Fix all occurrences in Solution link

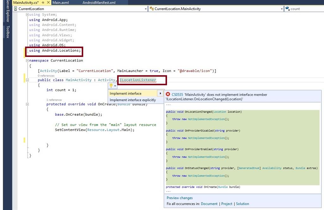tap(242, 204)
